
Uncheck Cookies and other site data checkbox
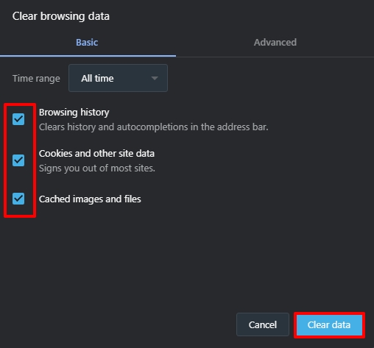point(18,160)
